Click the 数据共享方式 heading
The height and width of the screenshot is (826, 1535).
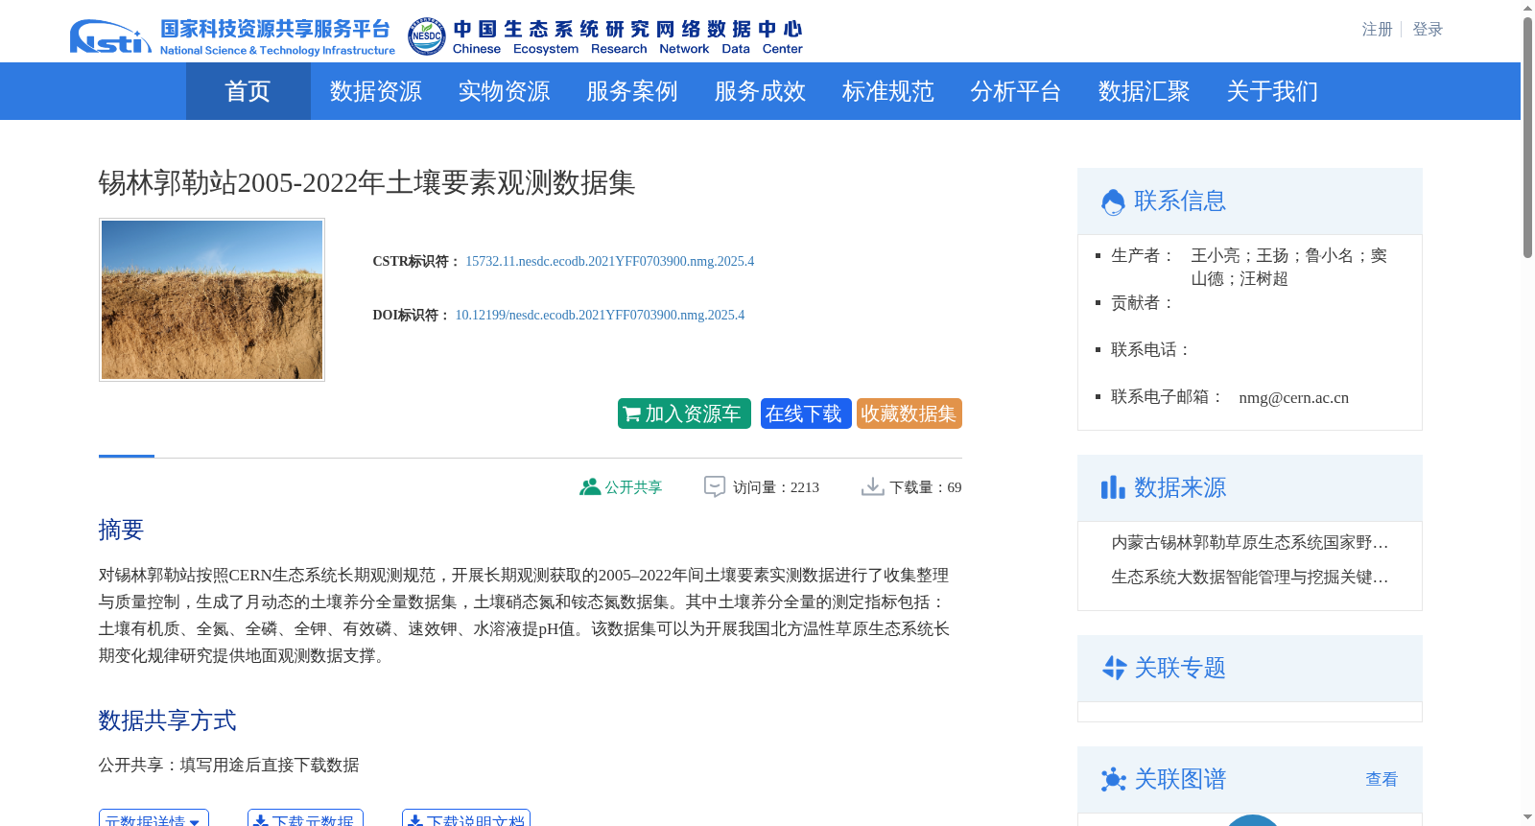[167, 720]
